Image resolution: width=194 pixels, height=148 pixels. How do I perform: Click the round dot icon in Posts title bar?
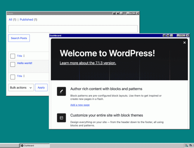tap(118, 13)
